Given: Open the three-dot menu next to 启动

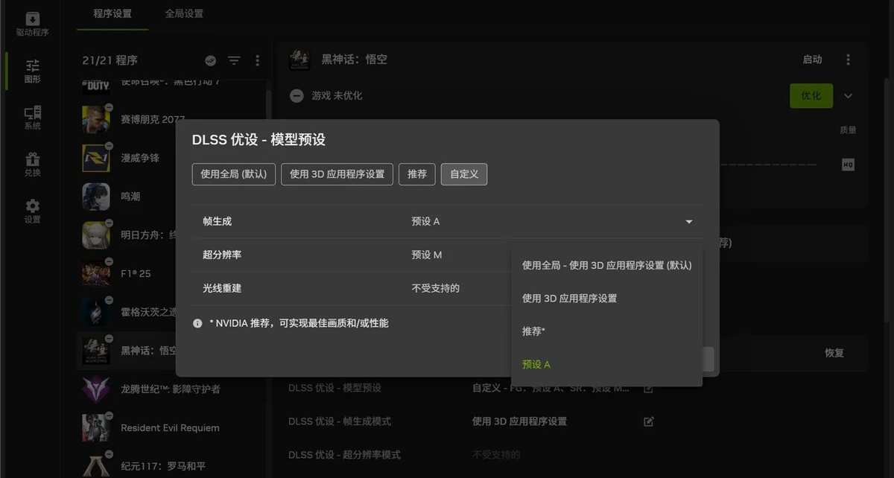Looking at the screenshot, I should click(847, 60).
